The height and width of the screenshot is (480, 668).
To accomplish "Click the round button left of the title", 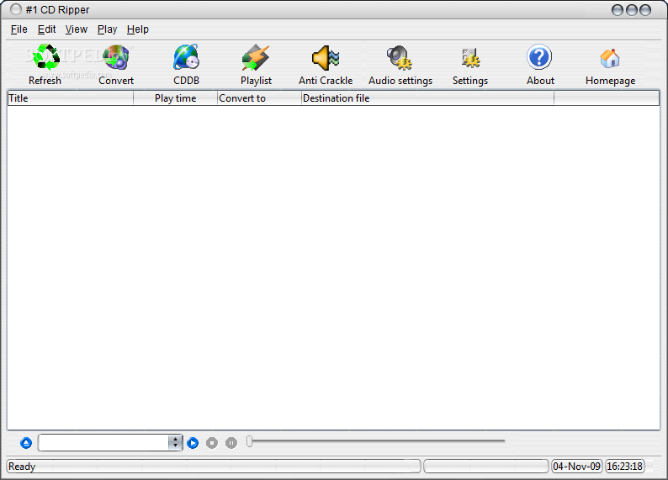I will point(16,9).
